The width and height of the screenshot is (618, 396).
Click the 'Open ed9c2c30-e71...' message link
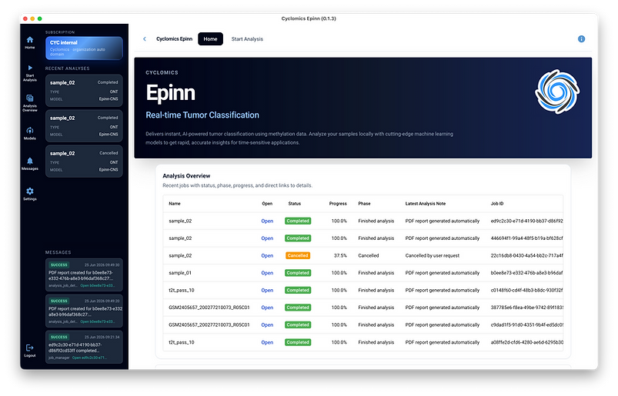click(x=89, y=358)
